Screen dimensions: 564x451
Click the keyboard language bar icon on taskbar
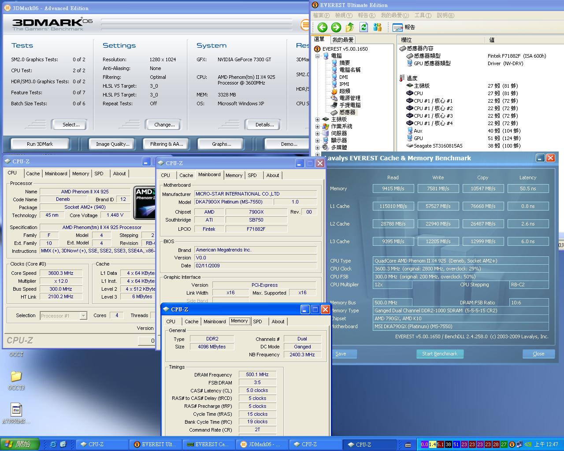coord(408,444)
